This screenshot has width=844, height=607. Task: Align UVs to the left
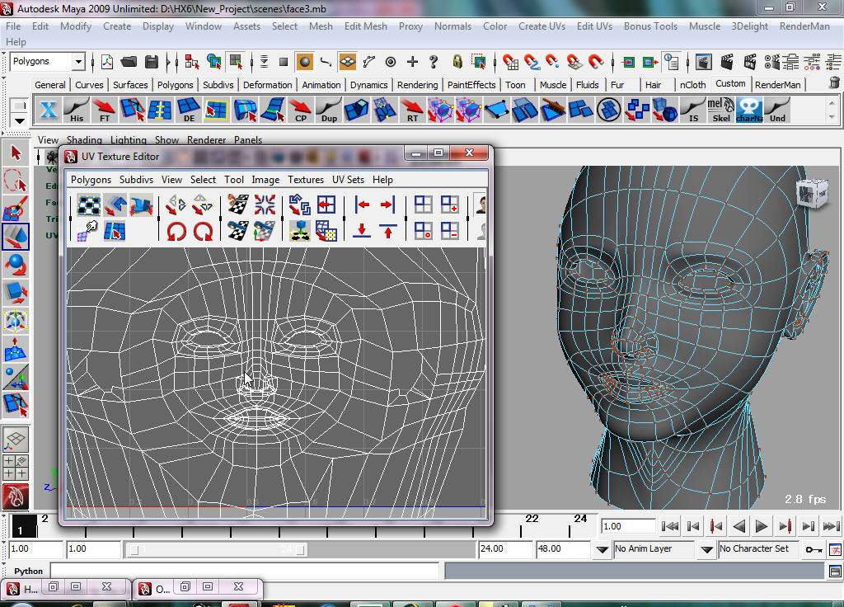363,205
